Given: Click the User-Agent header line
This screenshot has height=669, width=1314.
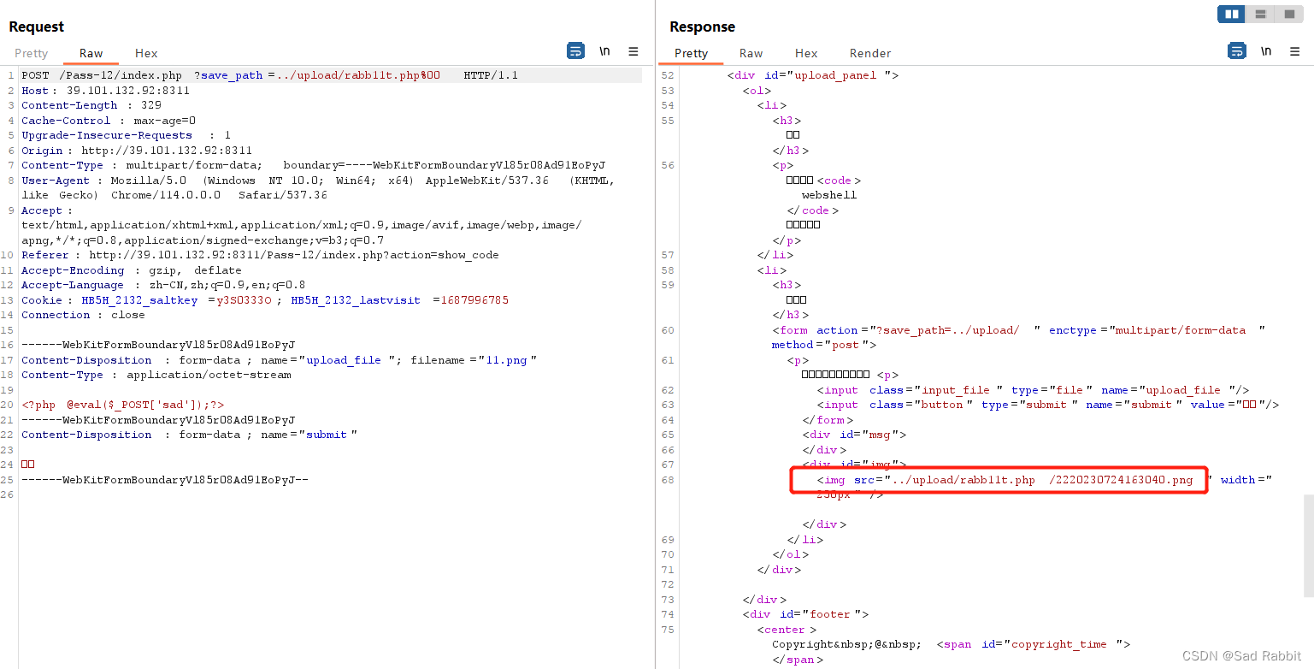Looking at the screenshot, I should [317, 188].
